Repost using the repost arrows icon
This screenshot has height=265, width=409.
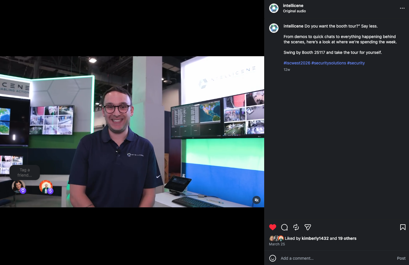[296, 227]
